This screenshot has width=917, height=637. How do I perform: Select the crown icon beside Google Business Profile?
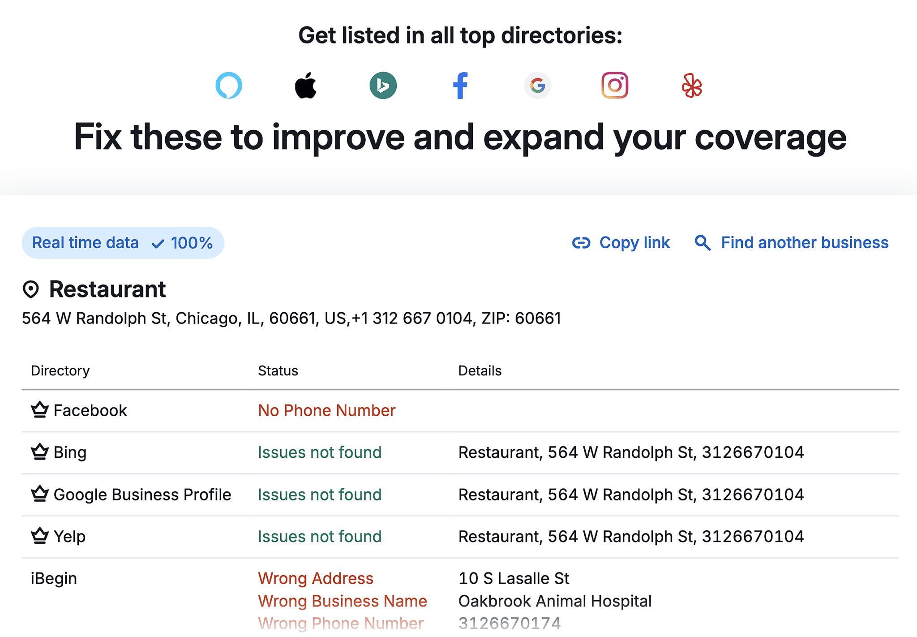39,494
